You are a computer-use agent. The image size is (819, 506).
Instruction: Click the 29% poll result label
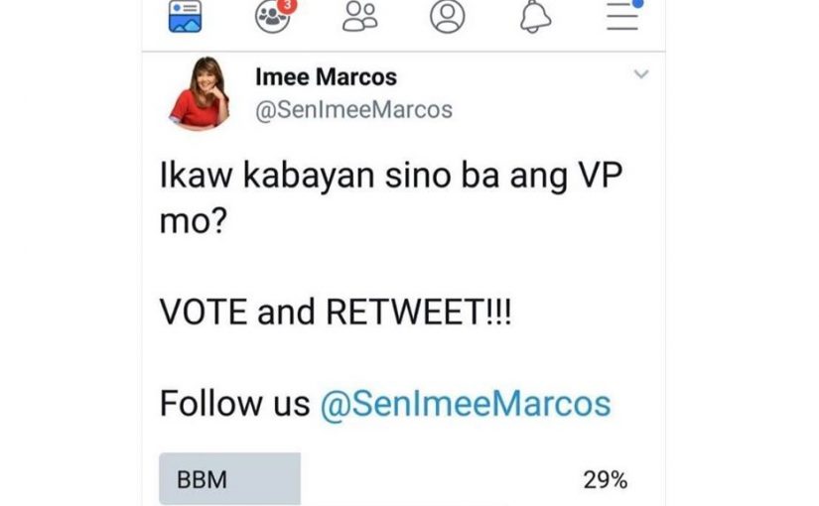(x=606, y=480)
